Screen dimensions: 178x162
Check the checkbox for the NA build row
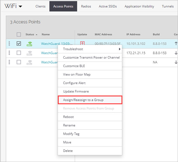coord(19,62)
